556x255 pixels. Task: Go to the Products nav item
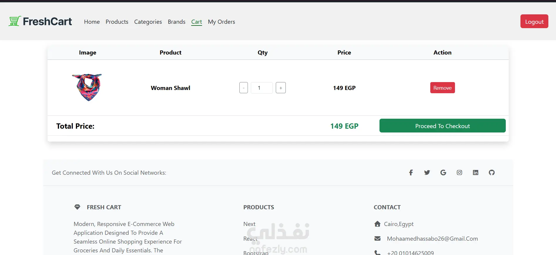click(x=117, y=22)
